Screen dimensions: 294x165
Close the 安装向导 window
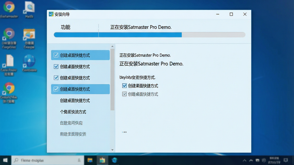point(245,14)
